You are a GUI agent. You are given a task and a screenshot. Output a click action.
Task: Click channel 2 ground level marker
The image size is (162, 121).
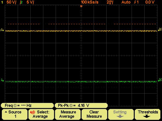coord(2,80)
